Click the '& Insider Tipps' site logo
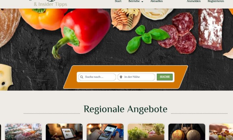233x140 pixels. click(50, 4)
